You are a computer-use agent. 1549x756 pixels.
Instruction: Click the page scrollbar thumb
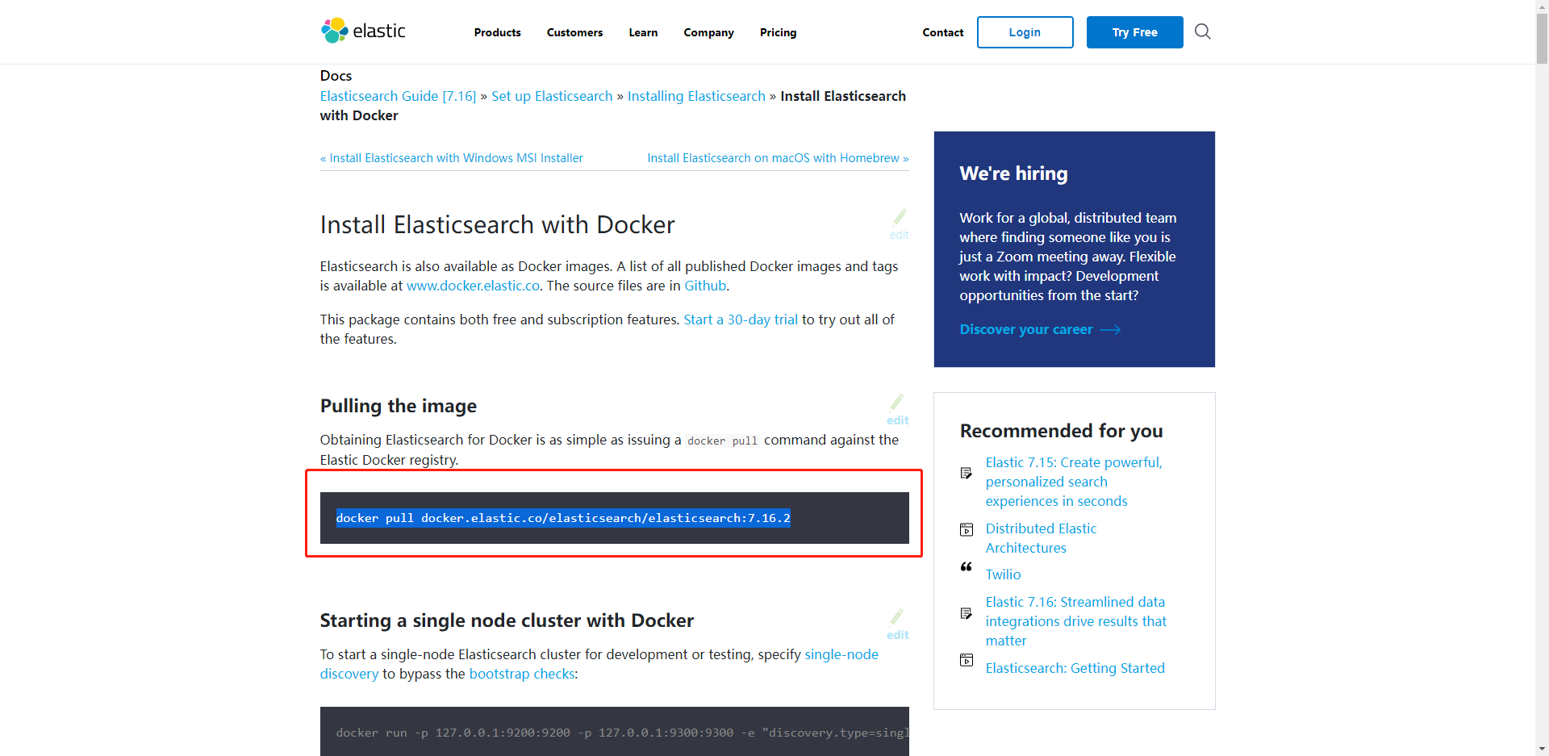[1542, 37]
